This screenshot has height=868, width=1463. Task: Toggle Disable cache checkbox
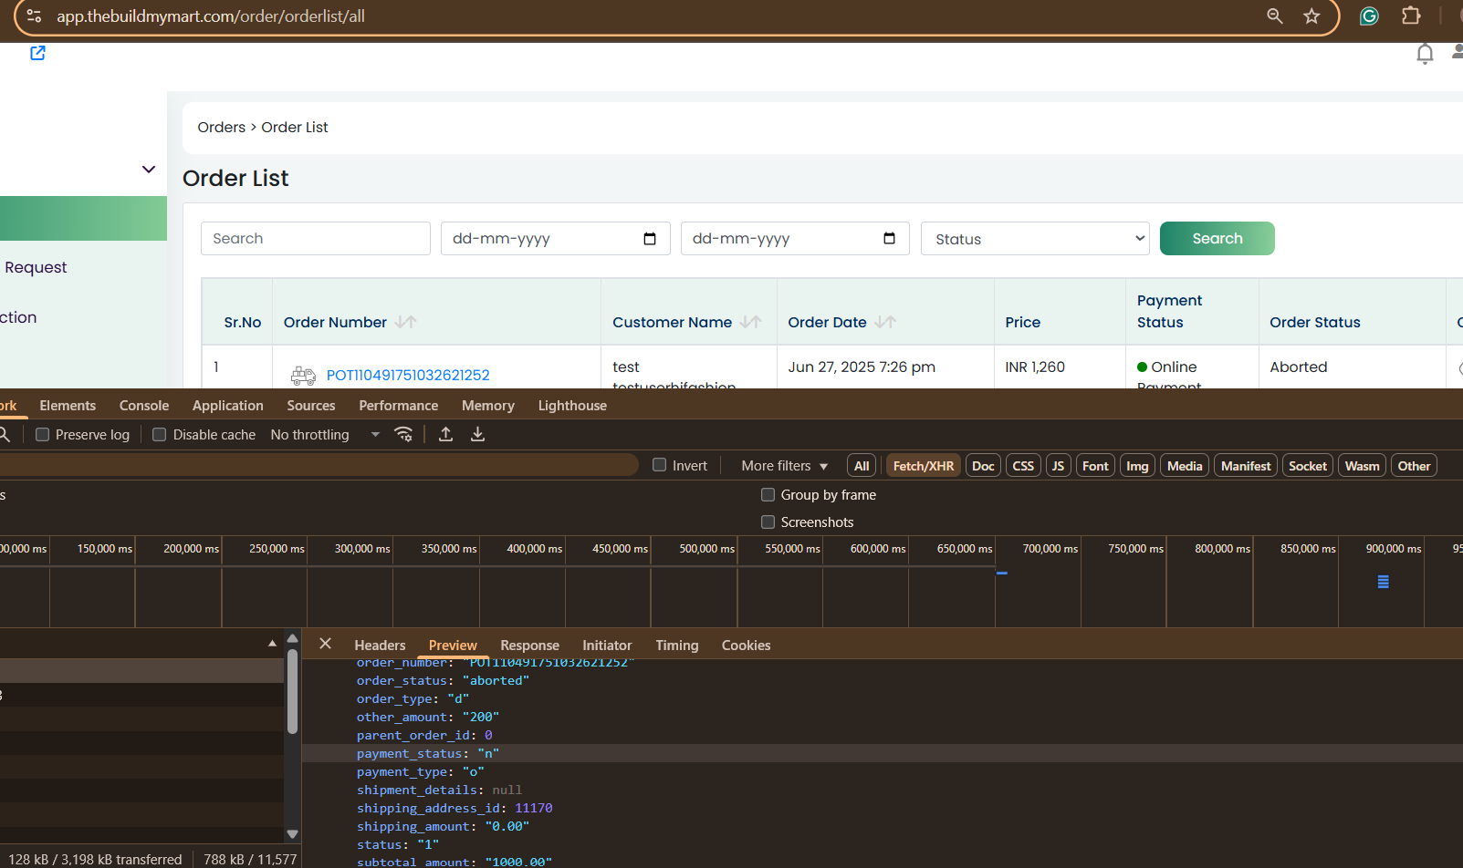(159, 435)
